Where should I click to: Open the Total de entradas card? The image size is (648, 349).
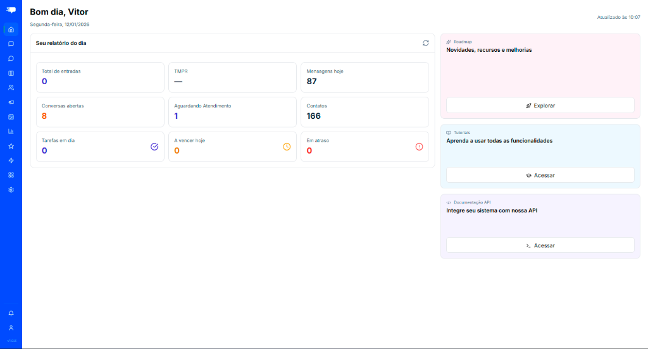coord(100,77)
